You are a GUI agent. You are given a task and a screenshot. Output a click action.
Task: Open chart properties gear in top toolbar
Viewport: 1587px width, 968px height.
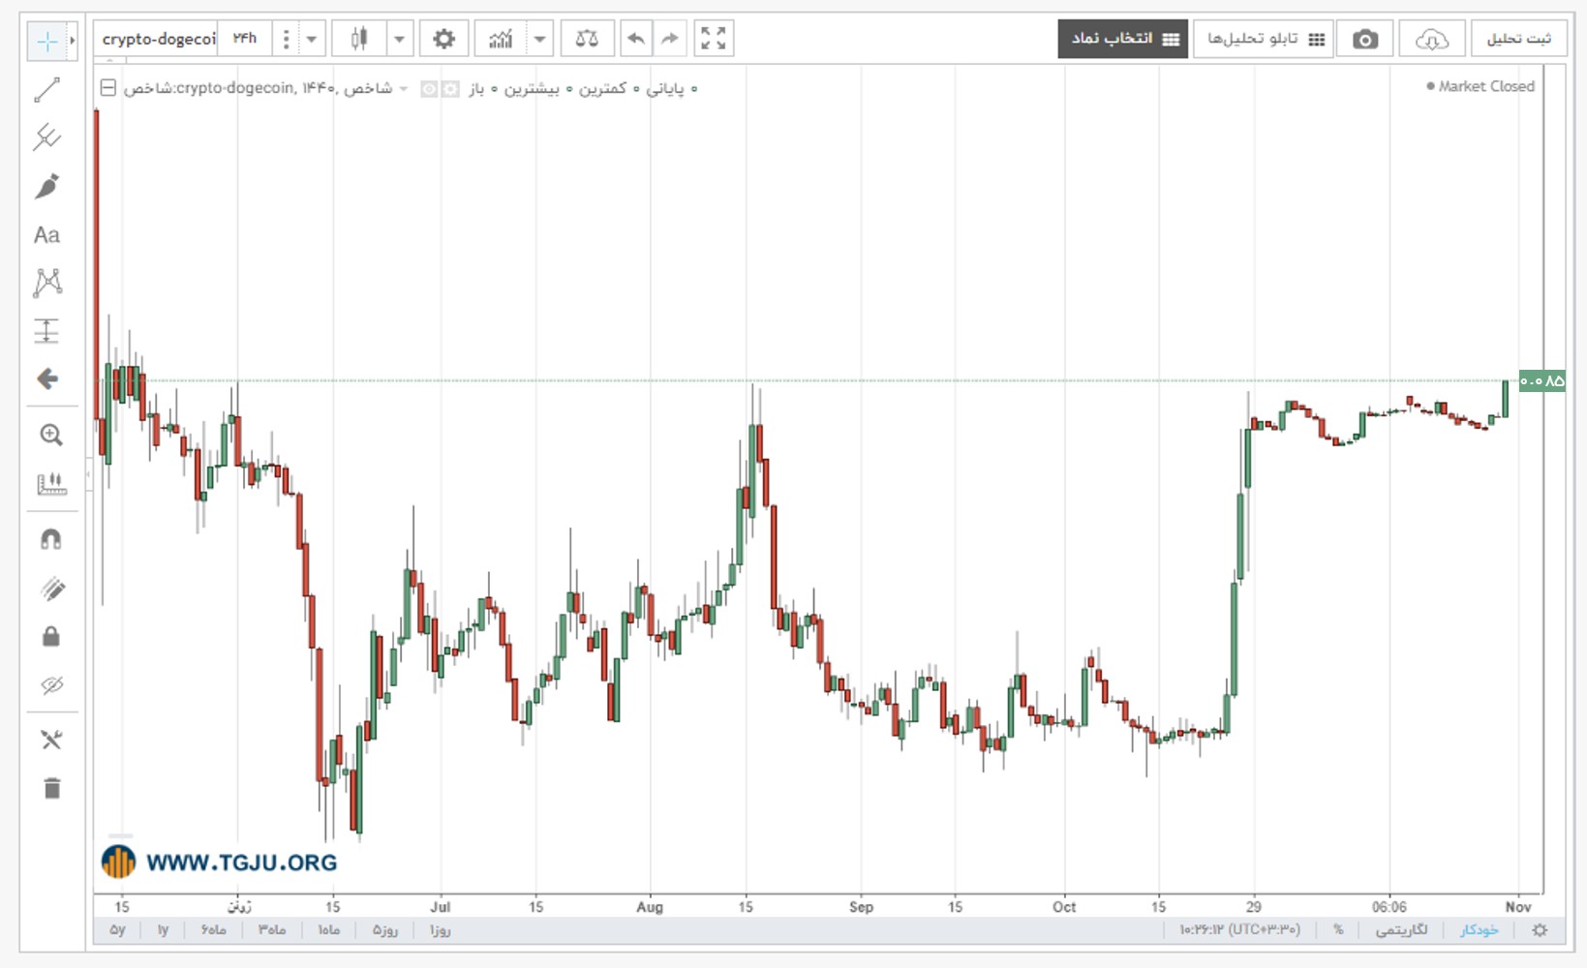pyautogui.click(x=443, y=39)
